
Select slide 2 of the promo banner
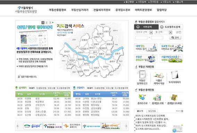click(x=47, y=23)
